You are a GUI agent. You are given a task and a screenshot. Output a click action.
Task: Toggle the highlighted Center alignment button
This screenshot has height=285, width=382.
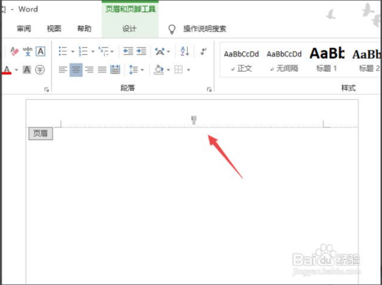[x=76, y=69]
